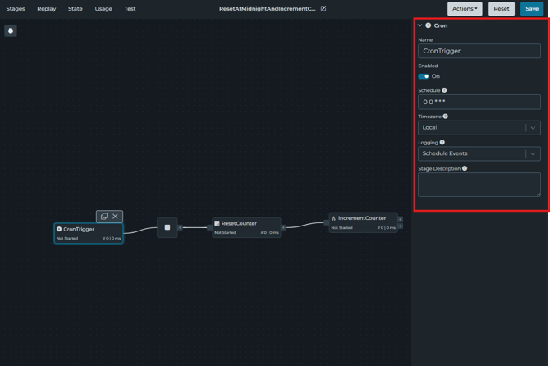Open the Logging dropdown set to Schedule Events
Viewport: 550px width, 366px height.
tap(479, 153)
